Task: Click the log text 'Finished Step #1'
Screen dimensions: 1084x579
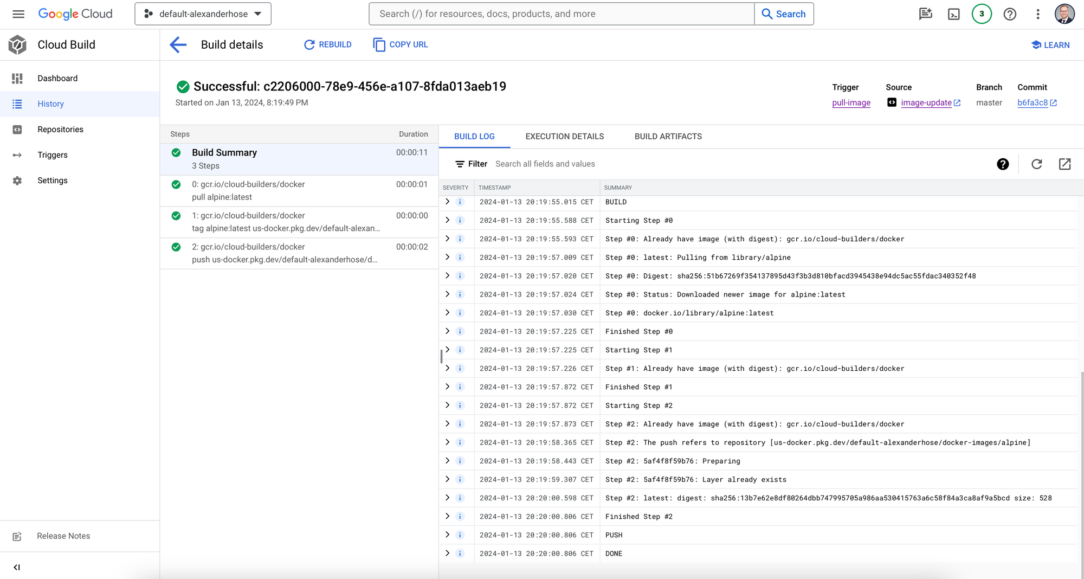Action: [x=638, y=387]
